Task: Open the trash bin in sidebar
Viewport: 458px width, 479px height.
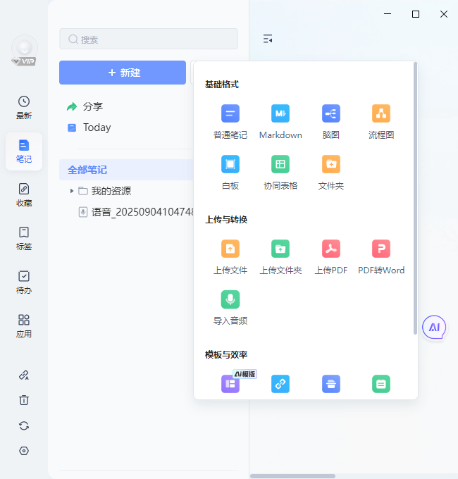Action: tap(24, 400)
